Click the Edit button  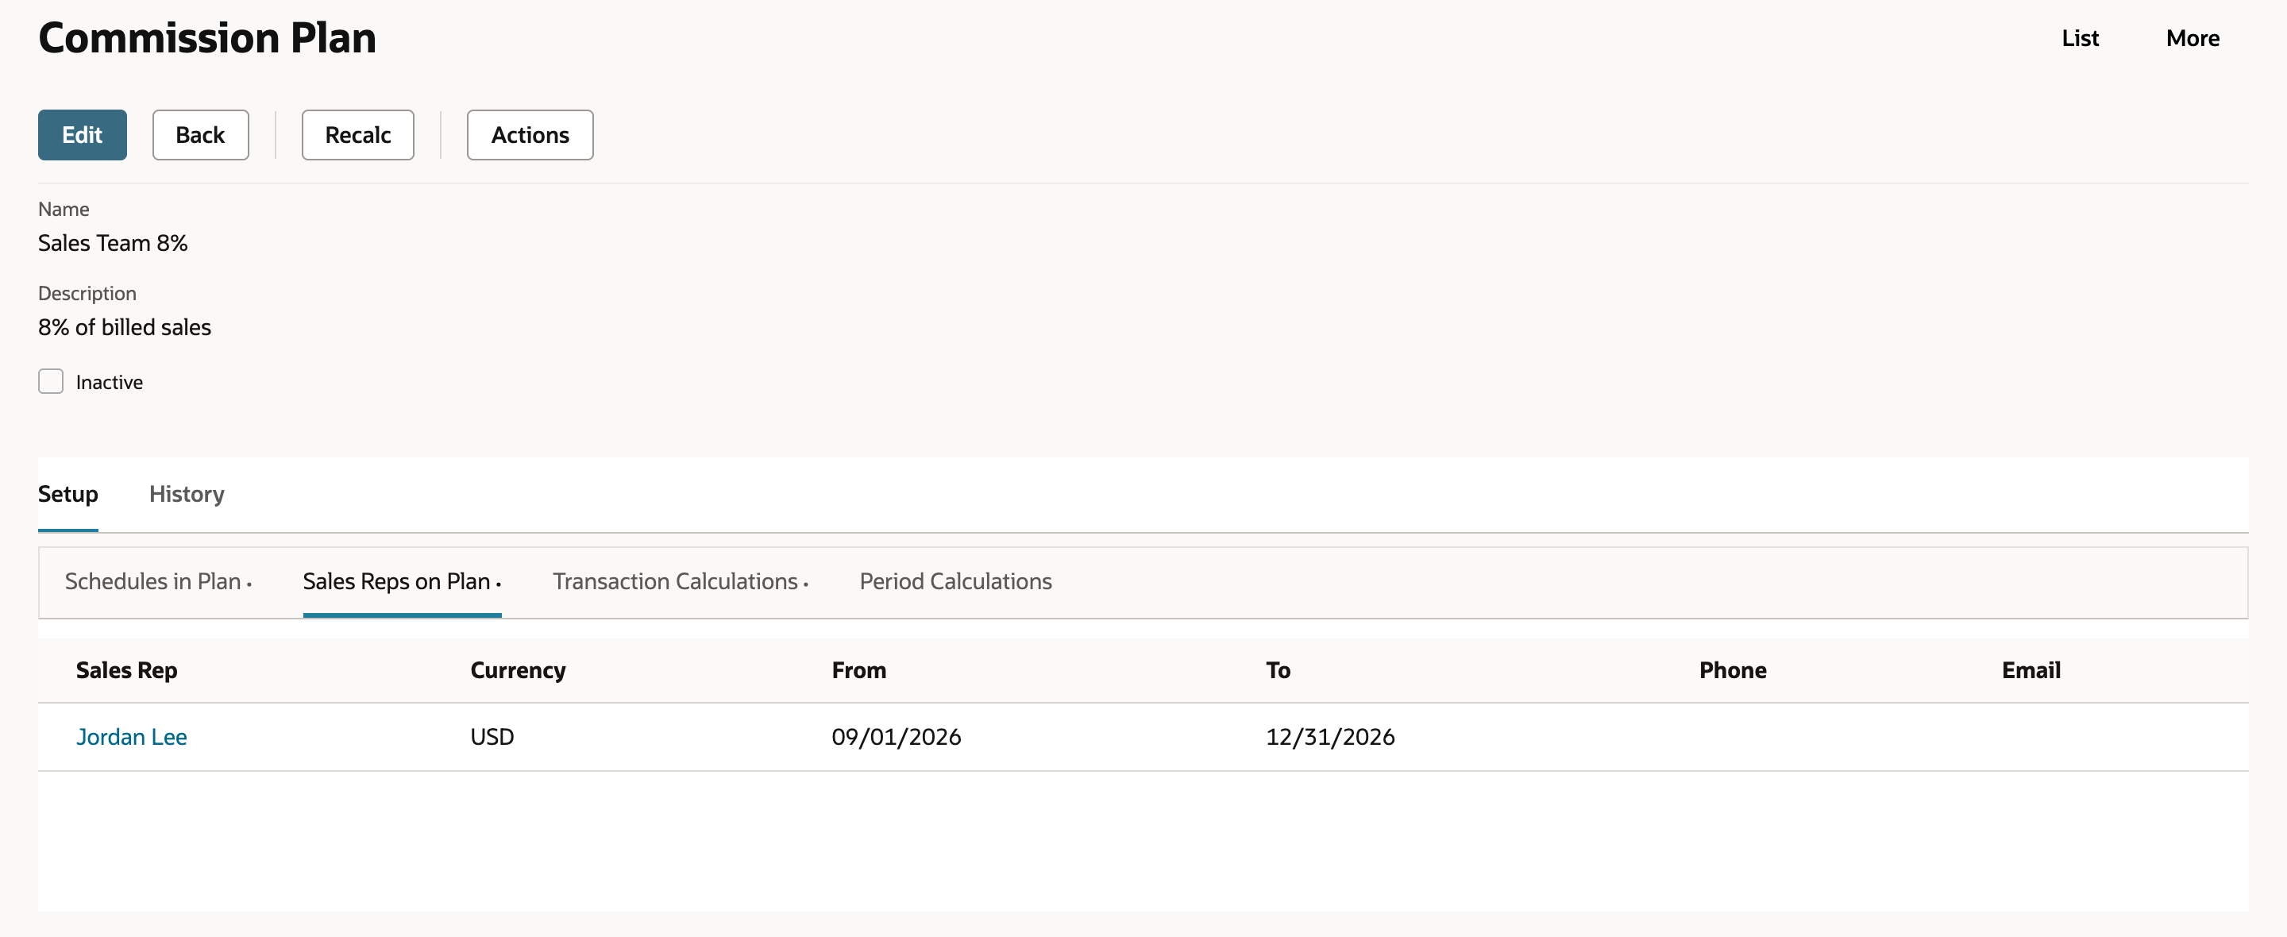pyautogui.click(x=82, y=135)
